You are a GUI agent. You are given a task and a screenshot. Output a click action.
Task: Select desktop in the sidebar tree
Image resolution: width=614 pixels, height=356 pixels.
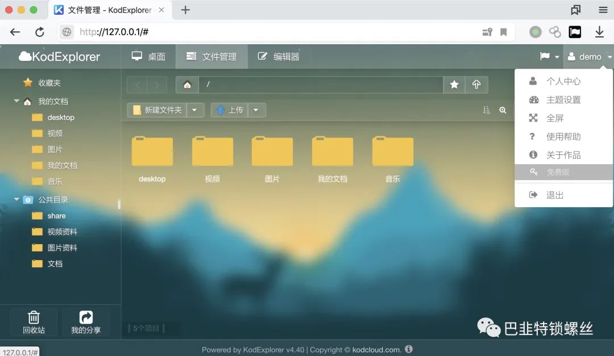click(53, 118)
